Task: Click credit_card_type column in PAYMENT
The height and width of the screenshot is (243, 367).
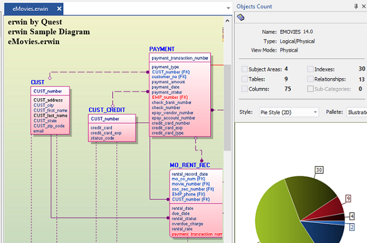Action: click(167, 133)
